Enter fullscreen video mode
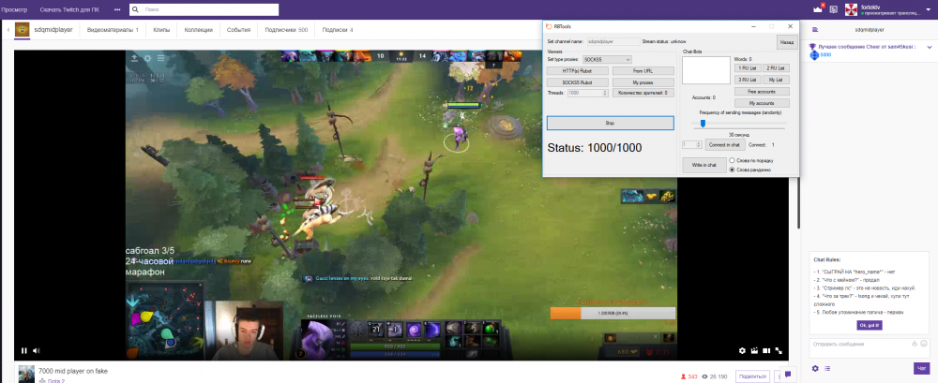Viewport: 938px width, 383px height. pyautogui.click(x=779, y=350)
